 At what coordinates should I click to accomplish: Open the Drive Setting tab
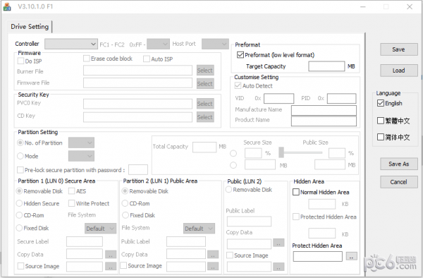click(x=30, y=27)
